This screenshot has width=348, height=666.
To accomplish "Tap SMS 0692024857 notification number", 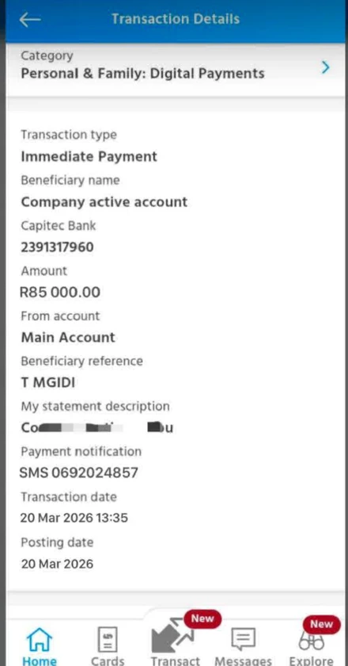I will click(x=79, y=473).
